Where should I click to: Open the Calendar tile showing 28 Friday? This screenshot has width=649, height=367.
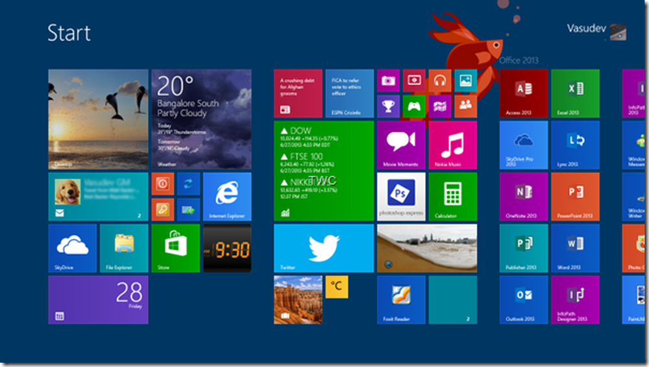(x=98, y=300)
